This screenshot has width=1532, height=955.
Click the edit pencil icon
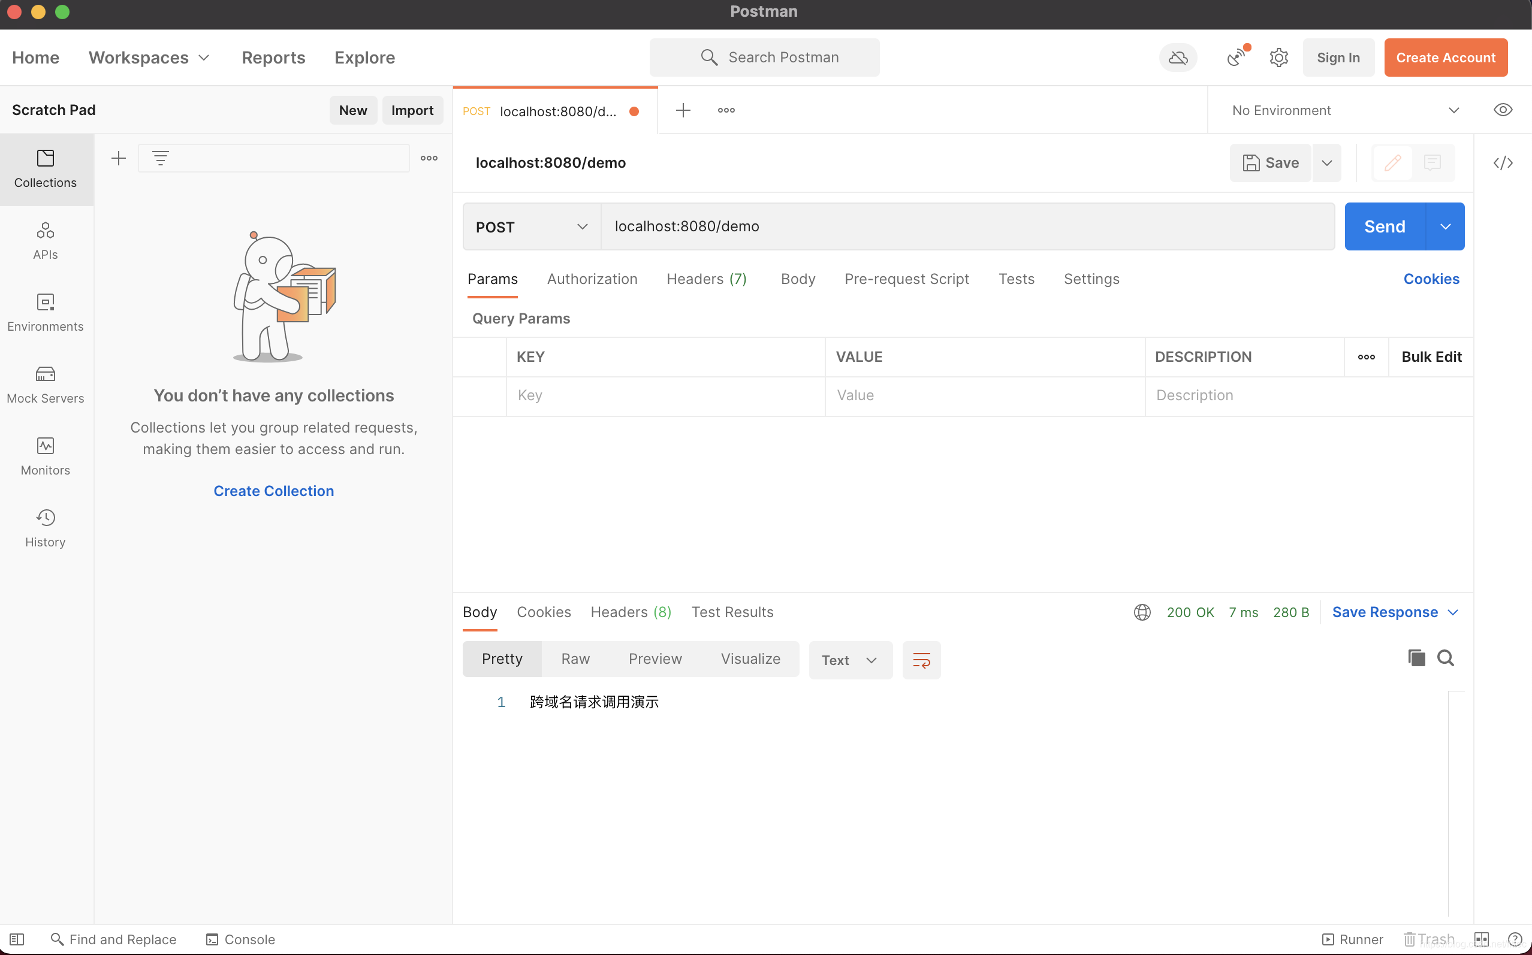[1392, 163]
